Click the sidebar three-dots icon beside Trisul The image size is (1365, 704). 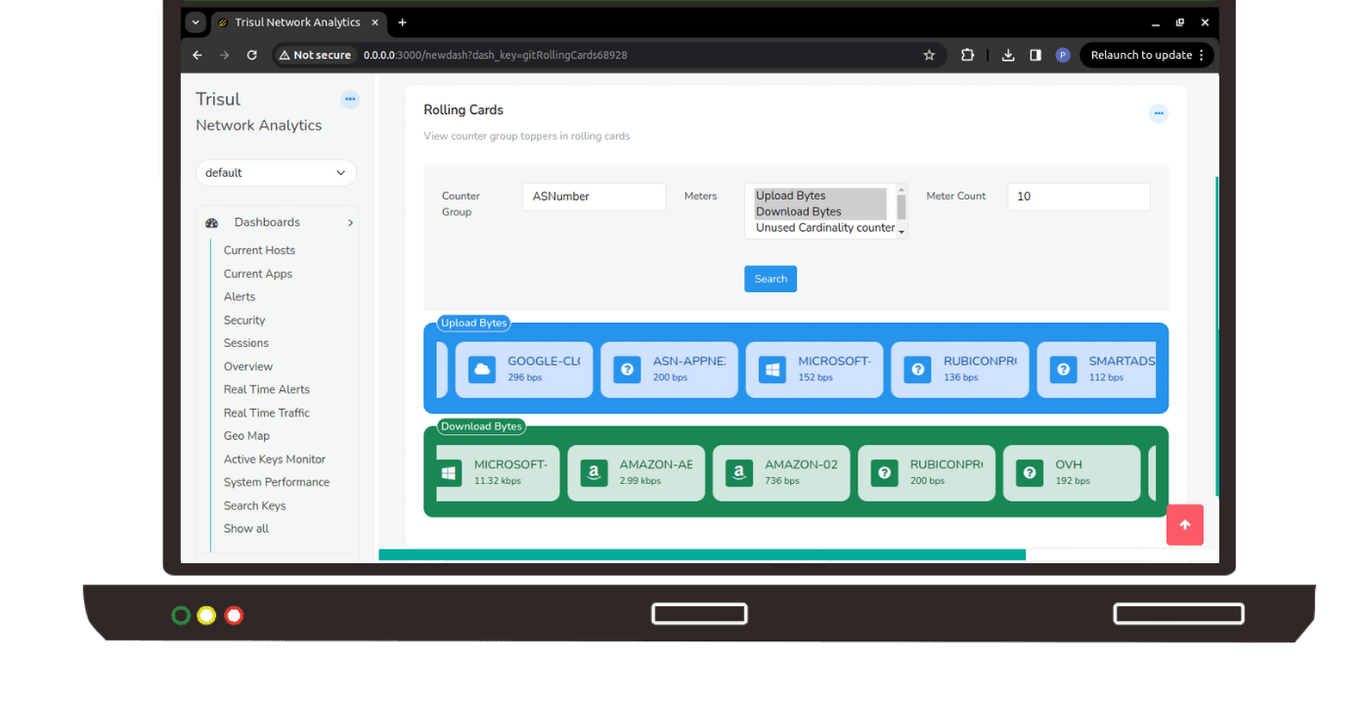tap(350, 99)
